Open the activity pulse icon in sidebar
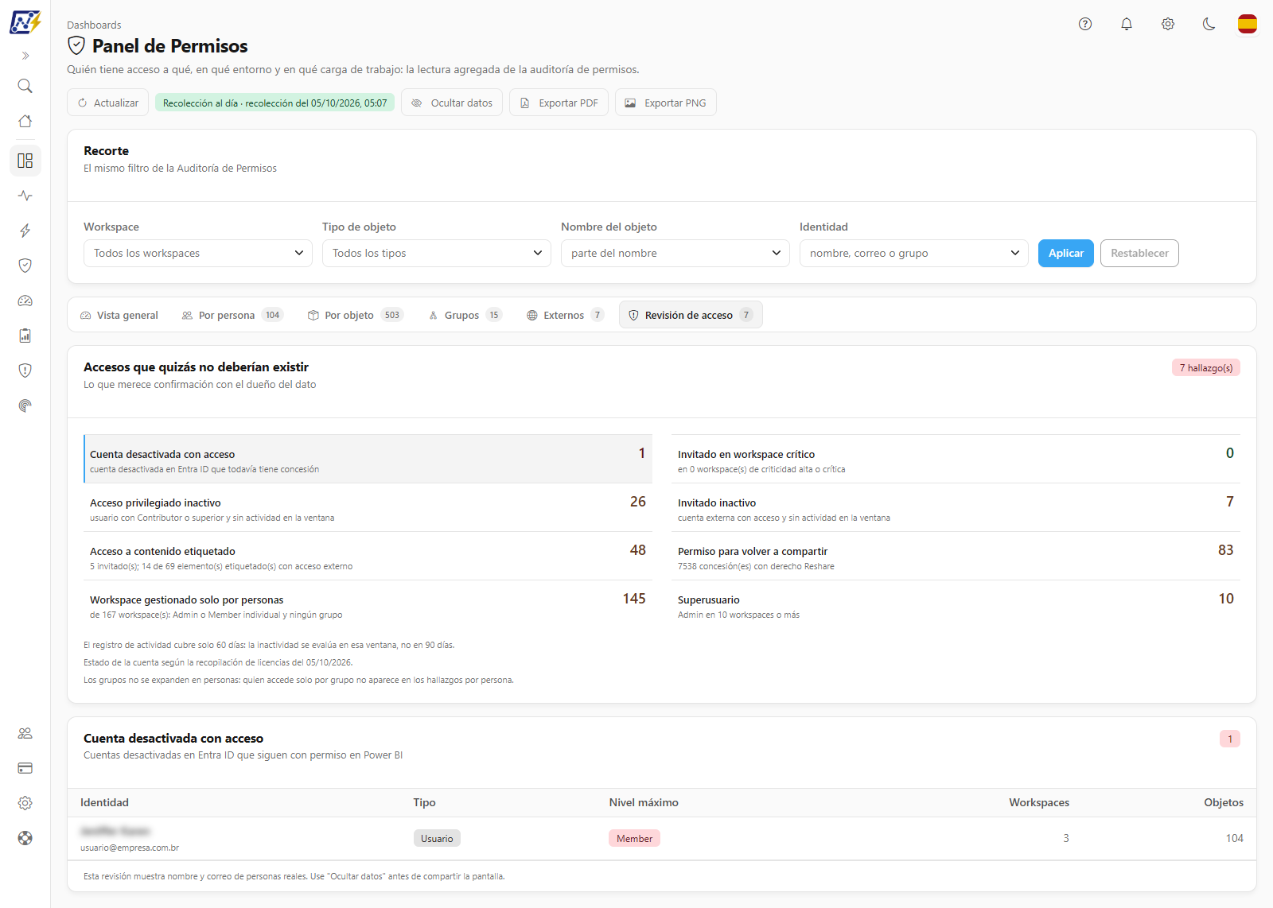The image size is (1273, 908). pos(25,196)
